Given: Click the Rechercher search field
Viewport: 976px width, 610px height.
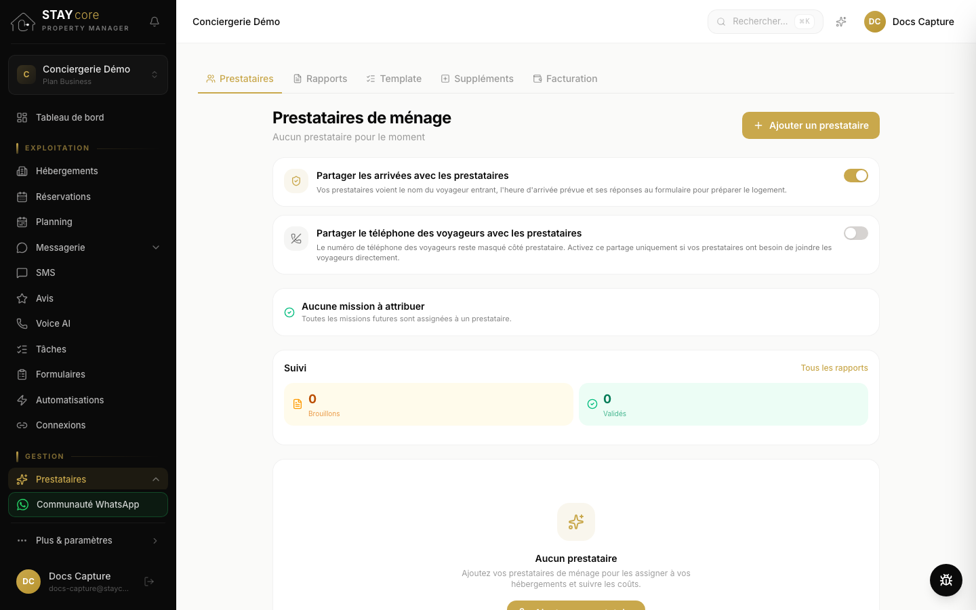Looking at the screenshot, I should [765, 22].
